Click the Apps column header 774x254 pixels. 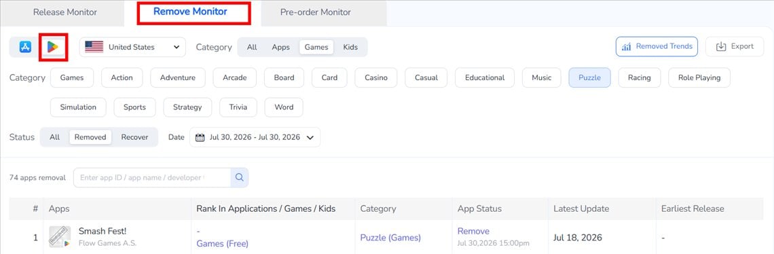[59, 208]
